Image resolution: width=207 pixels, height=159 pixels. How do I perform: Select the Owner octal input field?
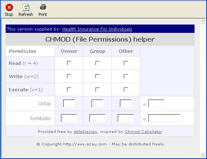[x=69, y=103]
